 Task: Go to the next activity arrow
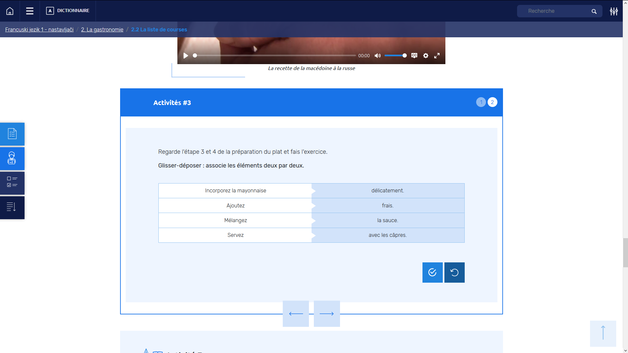pyautogui.click(x=327, y=314)
